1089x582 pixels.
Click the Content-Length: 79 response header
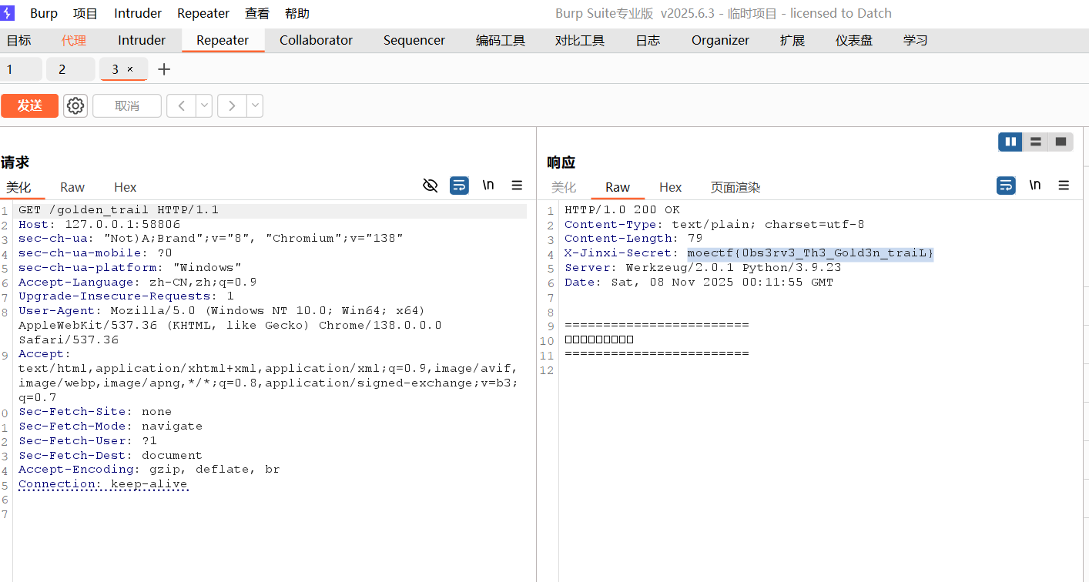point(634,239)
